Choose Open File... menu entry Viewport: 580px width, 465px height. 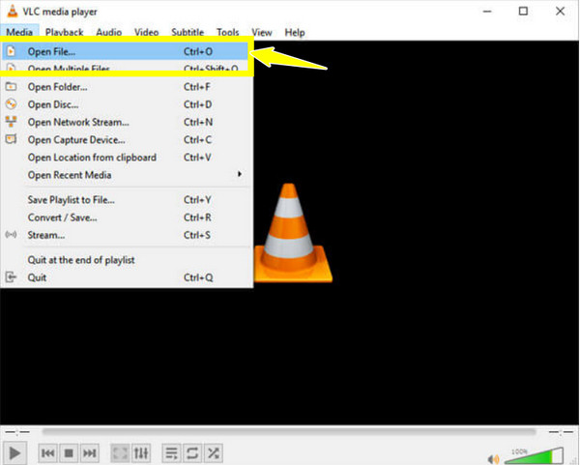pyautogui.click(x=125, y=51)
